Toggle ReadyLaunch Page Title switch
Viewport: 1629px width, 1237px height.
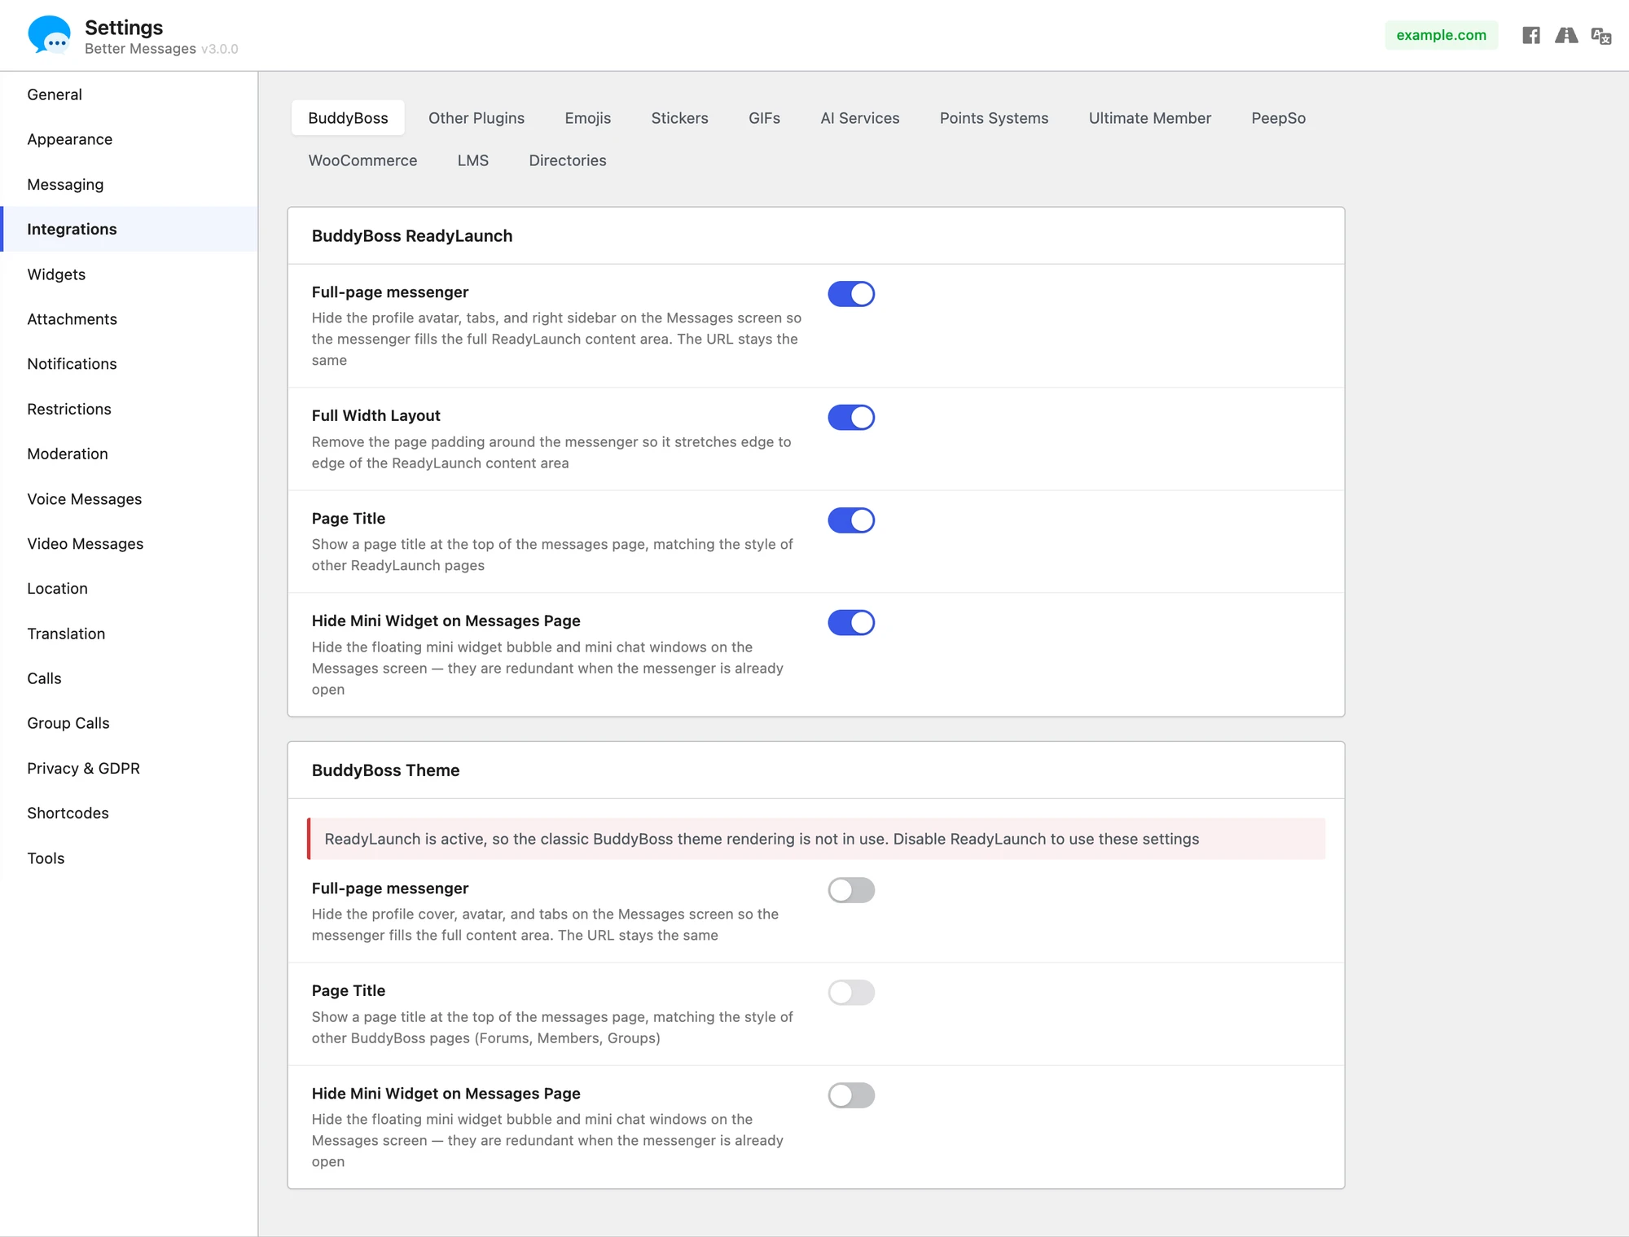point(851,520)
